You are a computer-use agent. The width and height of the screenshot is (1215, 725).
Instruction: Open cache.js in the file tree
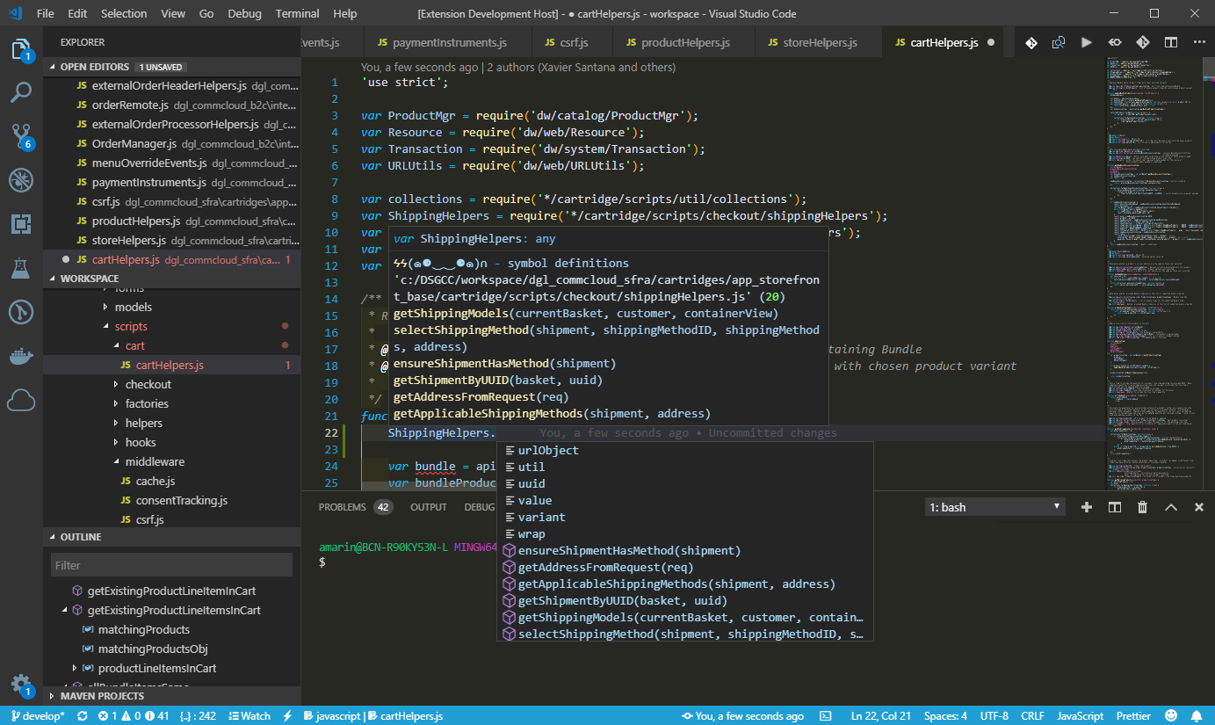point(155,481)
